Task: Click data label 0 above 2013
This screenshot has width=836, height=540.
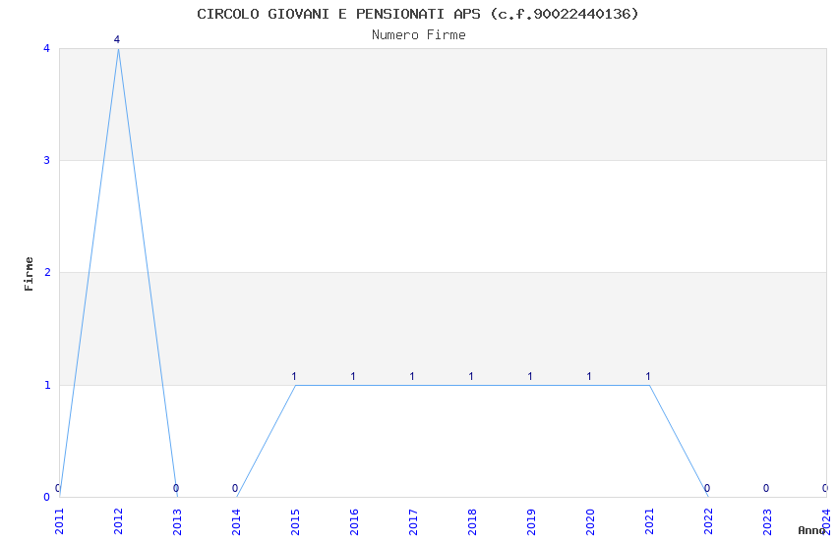Action: (x=176, y=488)
